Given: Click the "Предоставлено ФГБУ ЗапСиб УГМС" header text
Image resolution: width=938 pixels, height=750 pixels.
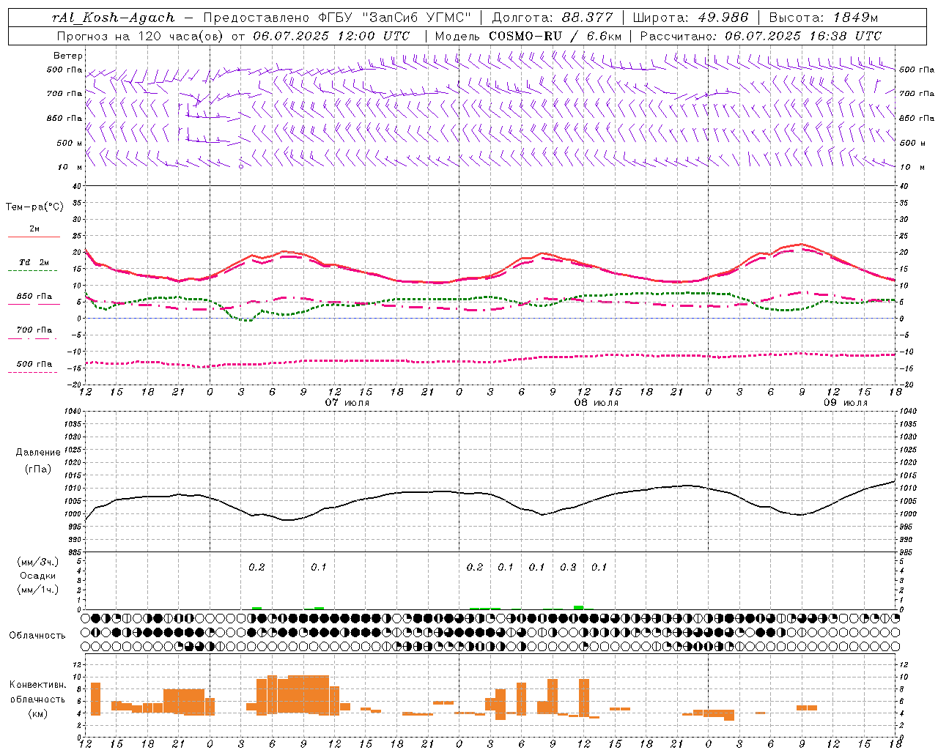Looking at the screenshot, I should point(336,18).
